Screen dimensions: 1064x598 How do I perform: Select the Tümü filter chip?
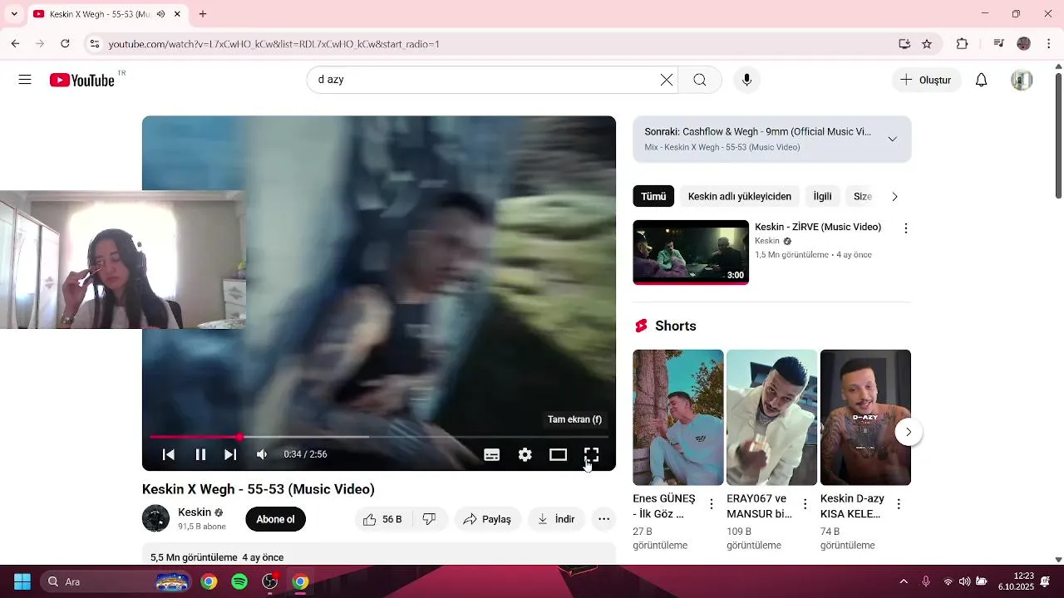(653, 196)
